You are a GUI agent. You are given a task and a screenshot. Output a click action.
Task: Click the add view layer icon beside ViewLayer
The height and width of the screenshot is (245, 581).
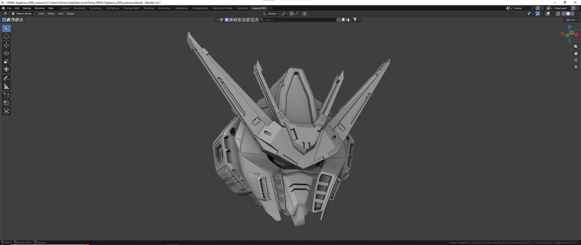pos(573,8)
